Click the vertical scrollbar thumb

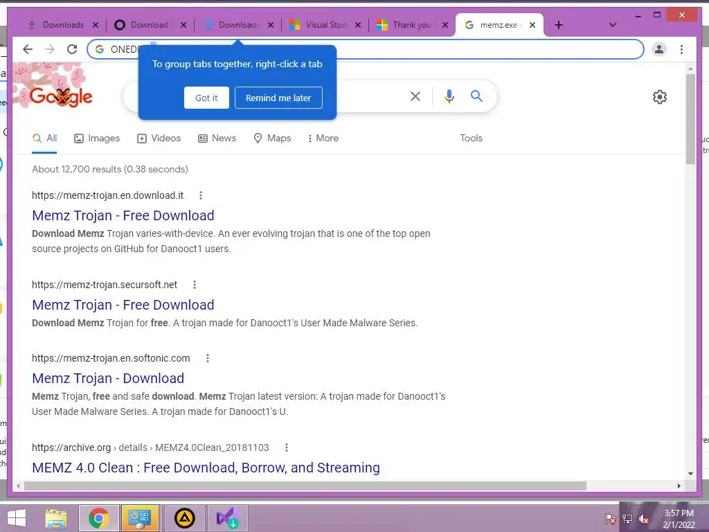tap(690, 118)
